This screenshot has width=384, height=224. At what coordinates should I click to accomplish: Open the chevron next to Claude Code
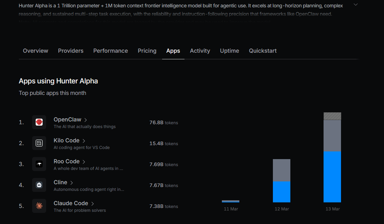click(x=92, y=204)
